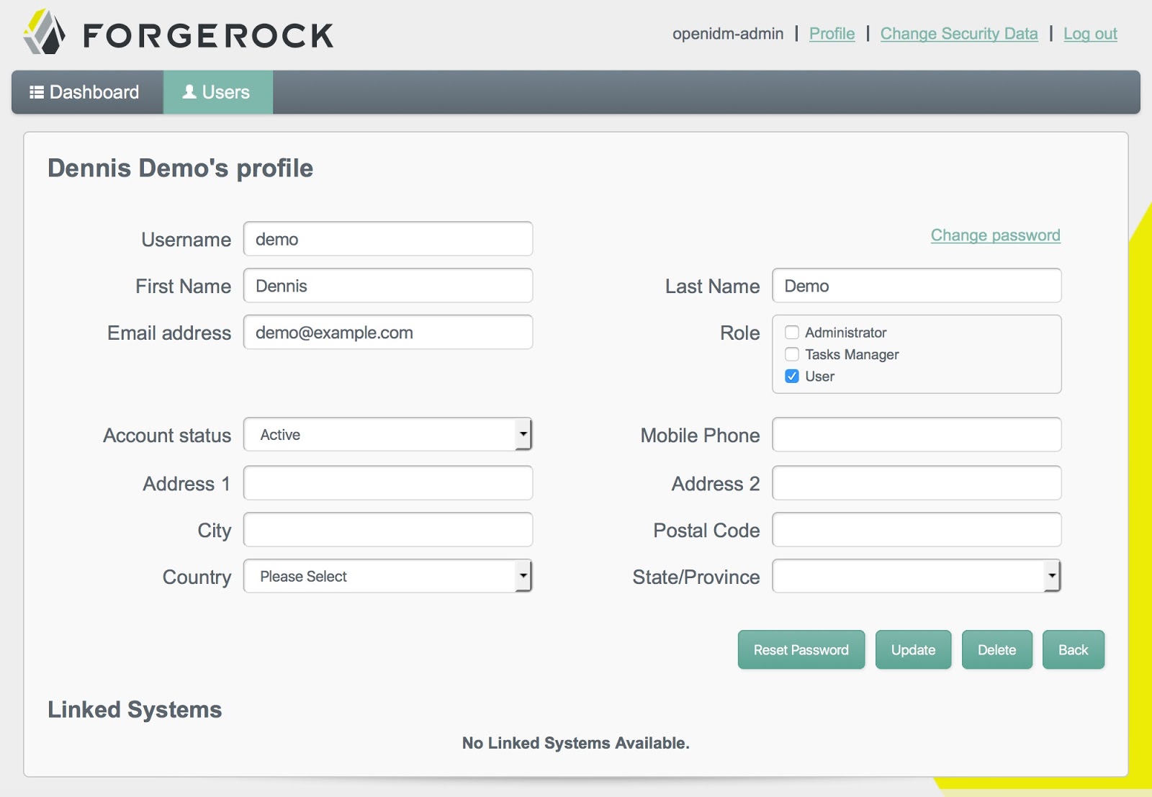
Task: Select the Dashboard grid icon
Action: 37,92
